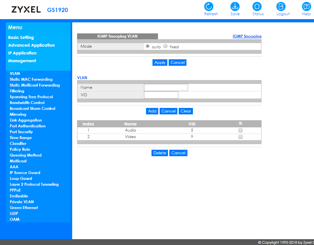This screenshot has height=245, width=314.
Task: Click the Add button for VLAN
Action: (x=152, y=111)
